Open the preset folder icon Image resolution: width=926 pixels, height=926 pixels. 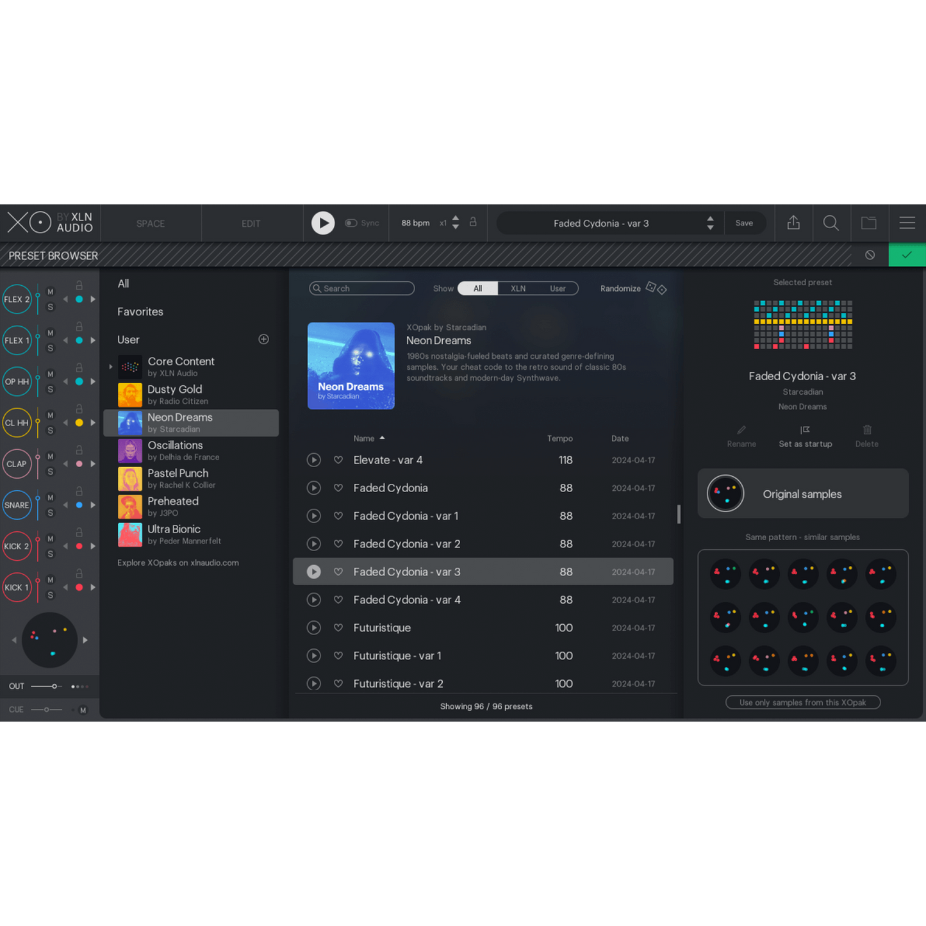[x=868, y=223]
